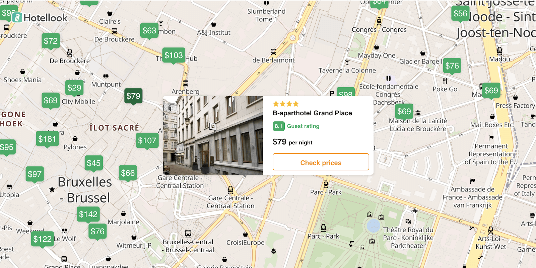Click the de Berlaimont bus stop icon
Screen dimensions: 536x268
(273, 52)
